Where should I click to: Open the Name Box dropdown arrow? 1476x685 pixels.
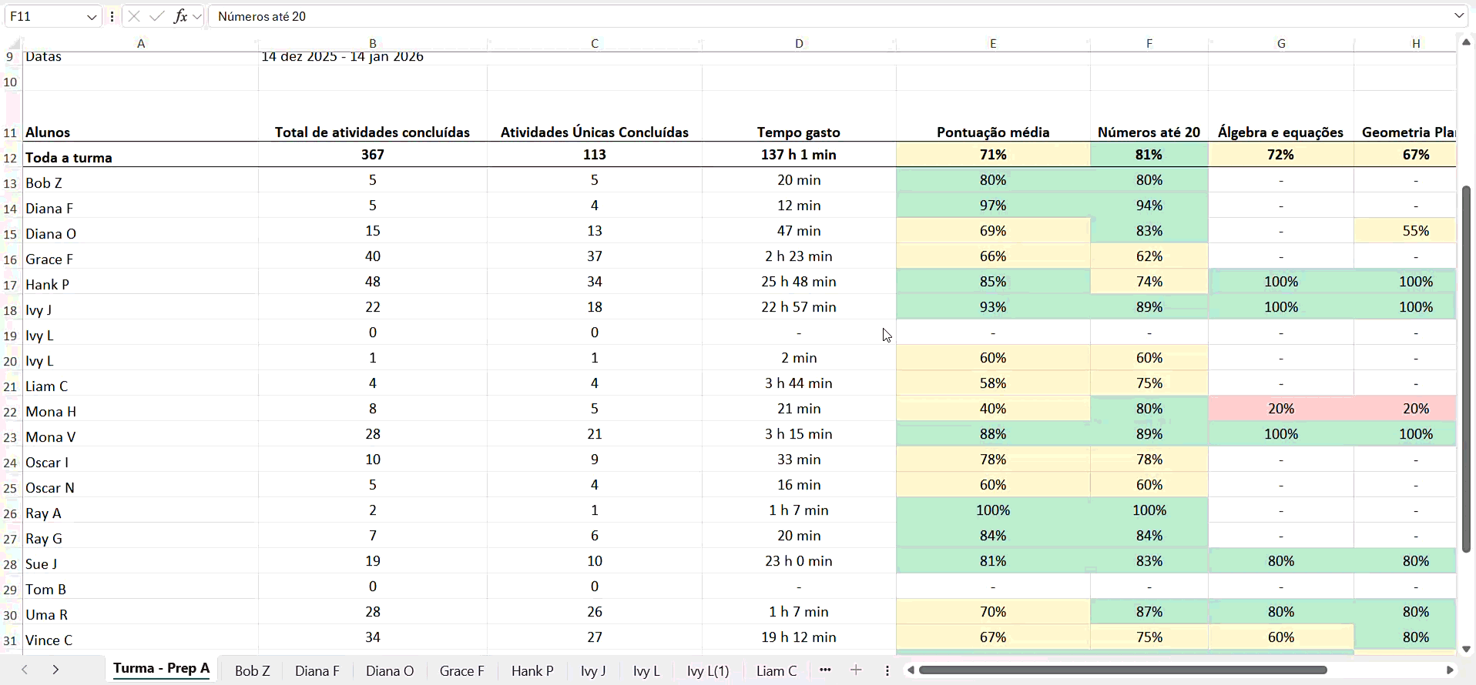(x=92, y=17)
